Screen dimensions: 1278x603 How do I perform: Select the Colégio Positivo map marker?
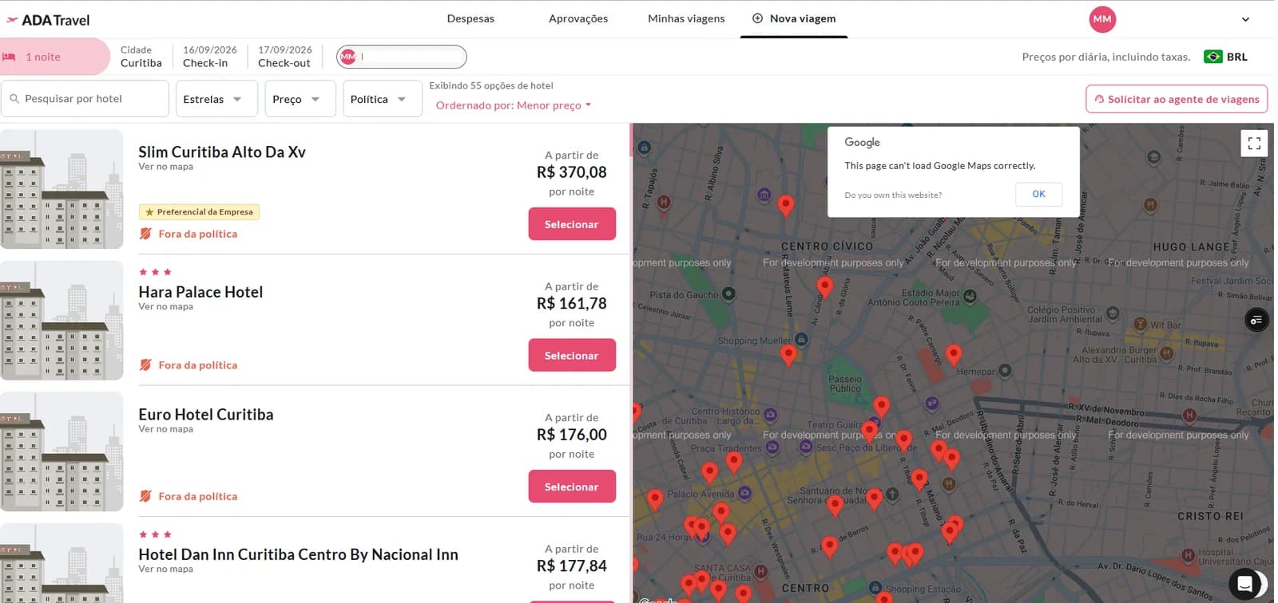(x=1113, y=313)
